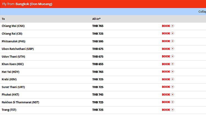The width and height of the screenshot is (206, 116).
Task: Click the arrow icon in Udon Thani row
Action: tap(172, 56)
